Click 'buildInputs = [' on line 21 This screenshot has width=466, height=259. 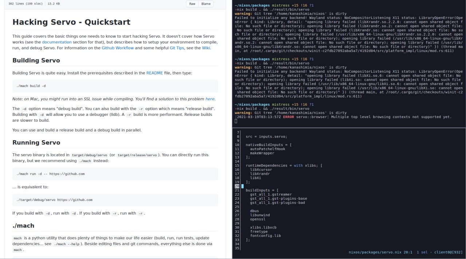[262, 190]
